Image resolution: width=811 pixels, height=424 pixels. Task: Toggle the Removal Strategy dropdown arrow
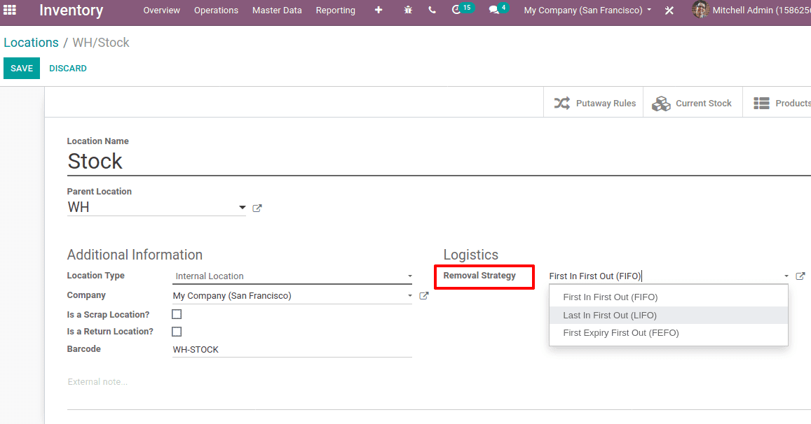[x=786, y=276]
